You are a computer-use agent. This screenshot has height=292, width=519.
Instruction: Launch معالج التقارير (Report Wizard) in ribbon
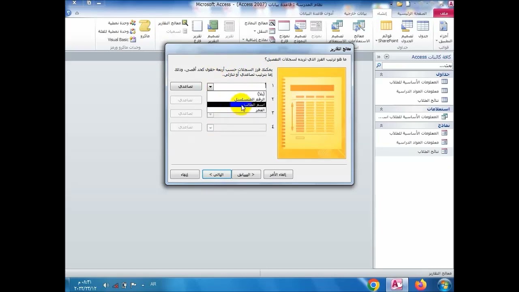(173, 23)
